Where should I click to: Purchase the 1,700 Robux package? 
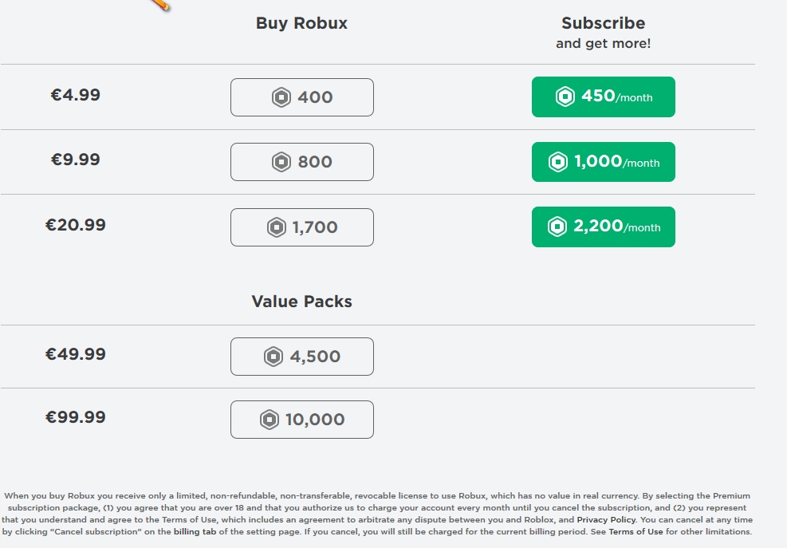[x=301, y=227]
